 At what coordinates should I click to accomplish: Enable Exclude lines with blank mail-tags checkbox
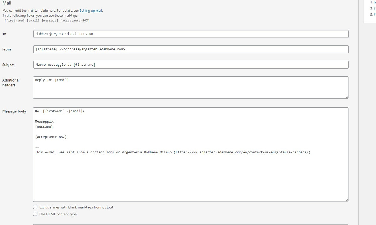click(35, 207)
